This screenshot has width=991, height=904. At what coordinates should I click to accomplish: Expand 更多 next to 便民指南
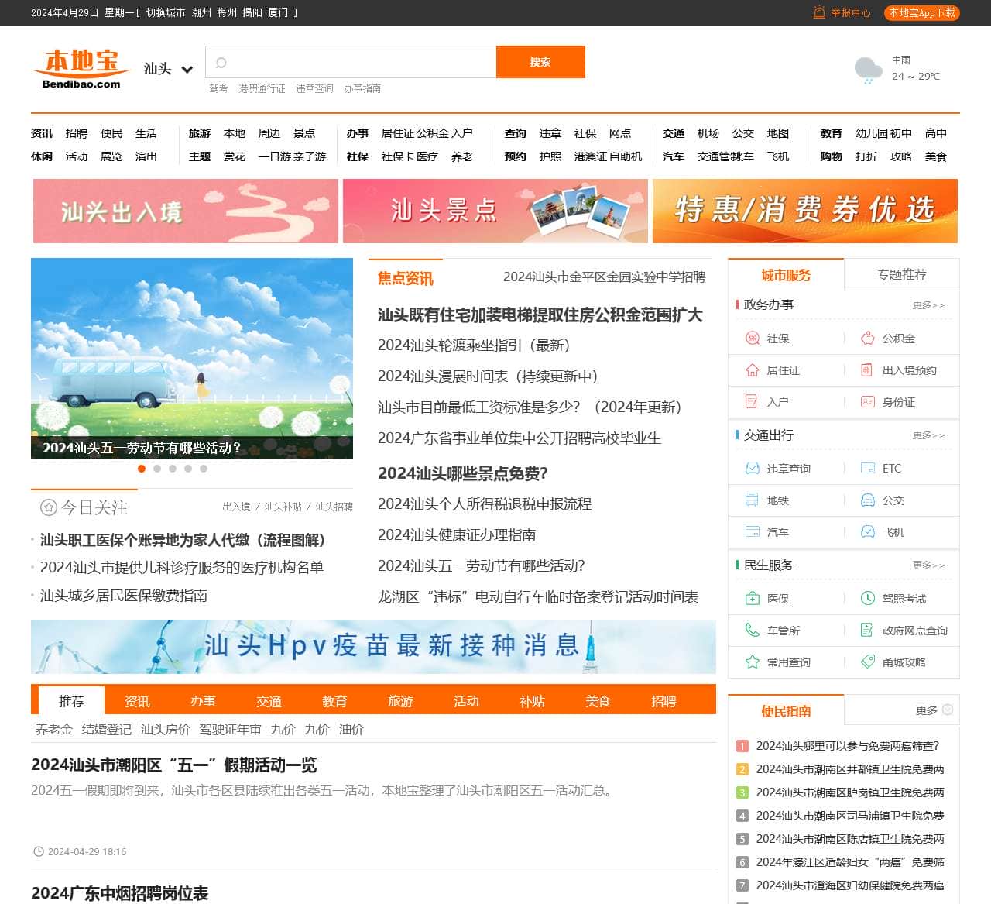[934, 710]
